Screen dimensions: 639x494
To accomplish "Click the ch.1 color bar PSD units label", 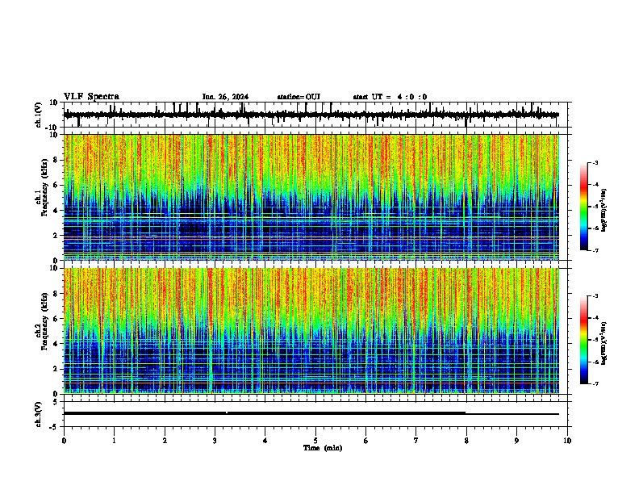I will pyautogui.click(x=604, y=211).
